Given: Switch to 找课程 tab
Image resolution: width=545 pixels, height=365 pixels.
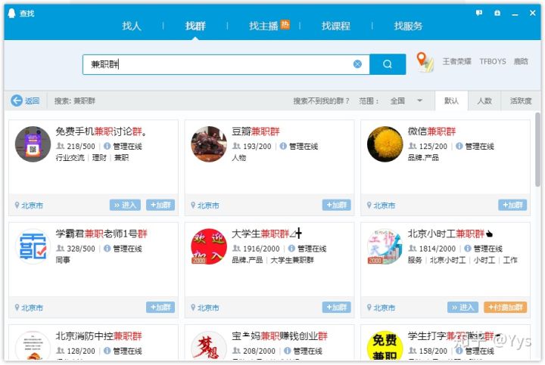Looking at the screenshot, I should [x=336, y=26].
